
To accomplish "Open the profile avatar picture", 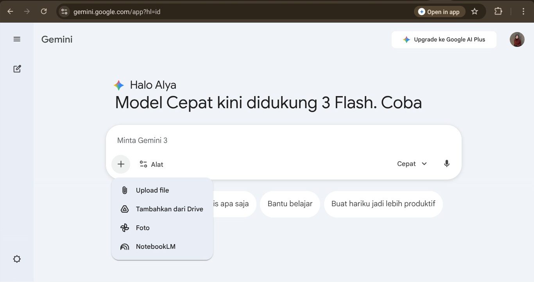I will [517, 39].
